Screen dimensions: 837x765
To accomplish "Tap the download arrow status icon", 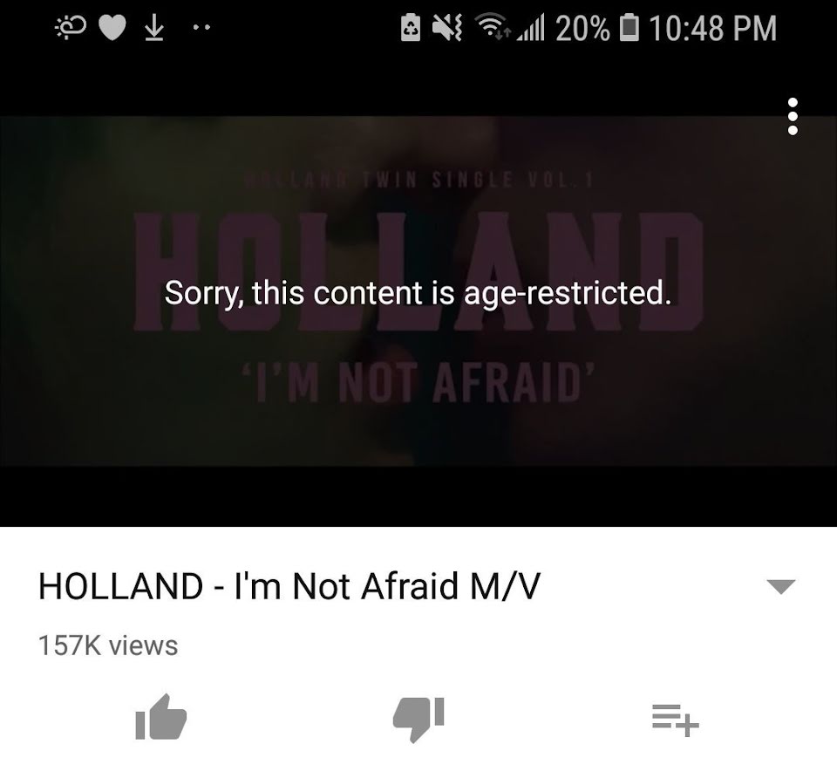I will point(154,27).
